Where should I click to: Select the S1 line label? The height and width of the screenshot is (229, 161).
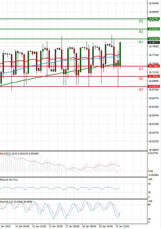141,69
